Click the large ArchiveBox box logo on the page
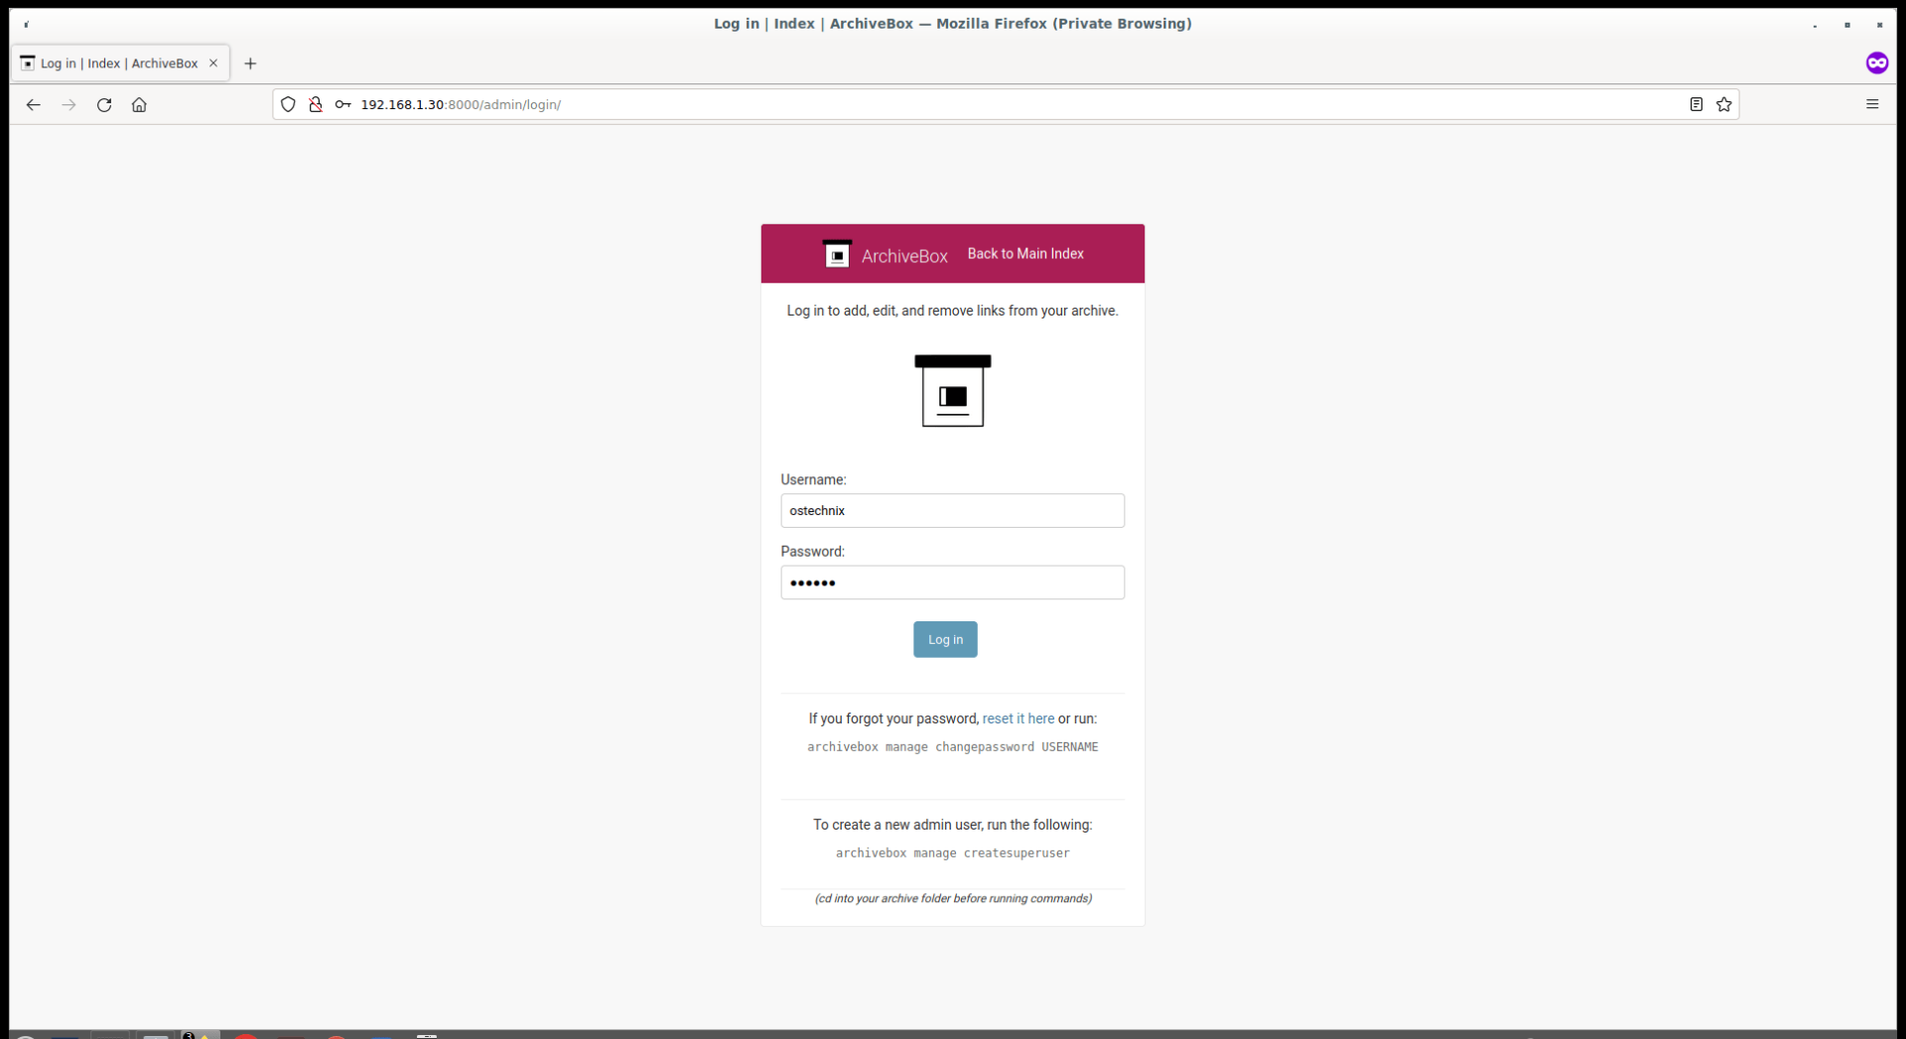The width and height of the screenshot is (1906, 1039). 952,390
